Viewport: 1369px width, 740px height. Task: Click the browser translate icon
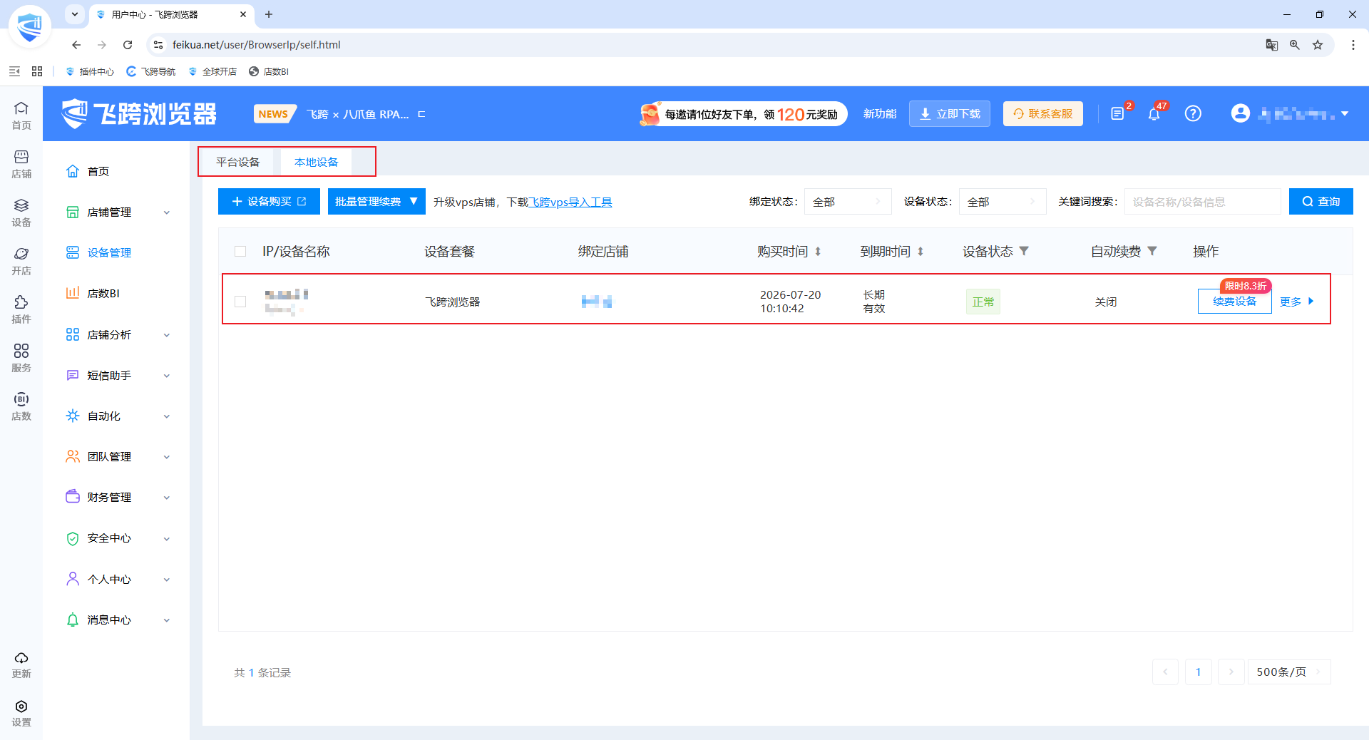pyautogui.click(x=1272, y=45)
